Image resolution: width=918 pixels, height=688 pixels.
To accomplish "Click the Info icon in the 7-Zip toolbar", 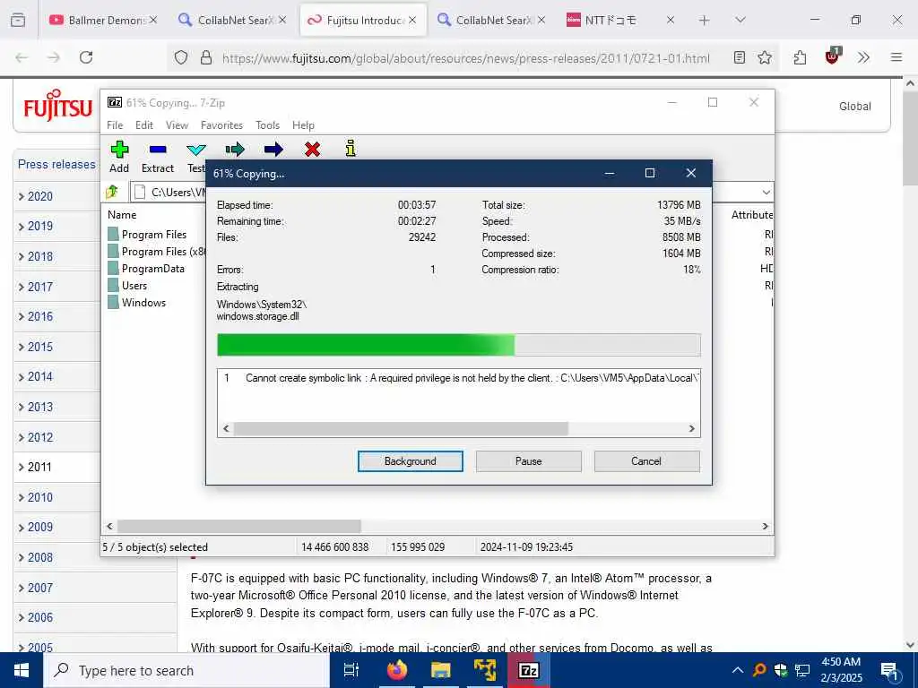I will (x=351, y=149).
